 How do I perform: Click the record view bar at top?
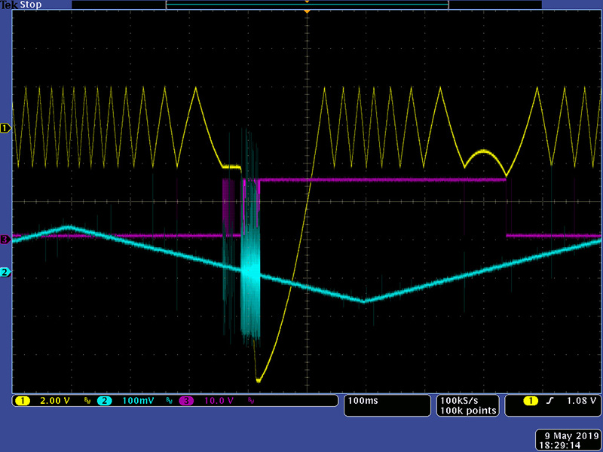[x=307, y=5]
